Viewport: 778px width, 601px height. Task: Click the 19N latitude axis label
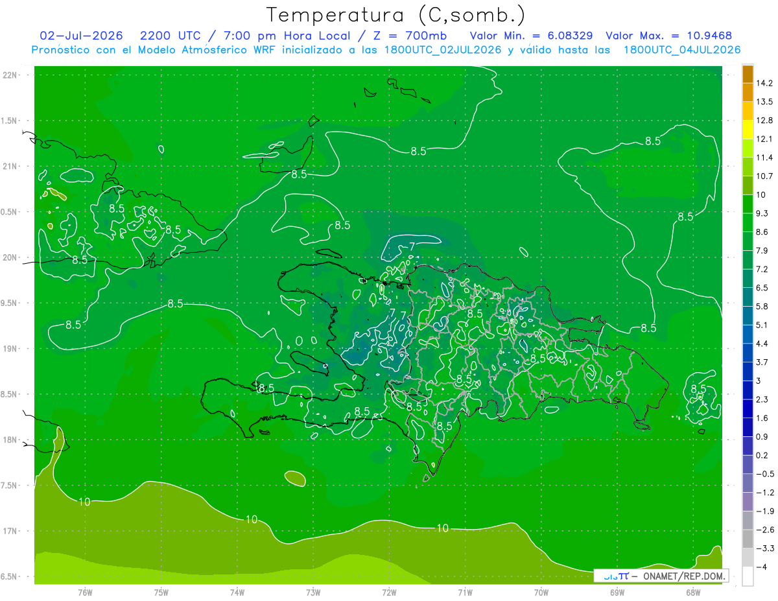9,349
